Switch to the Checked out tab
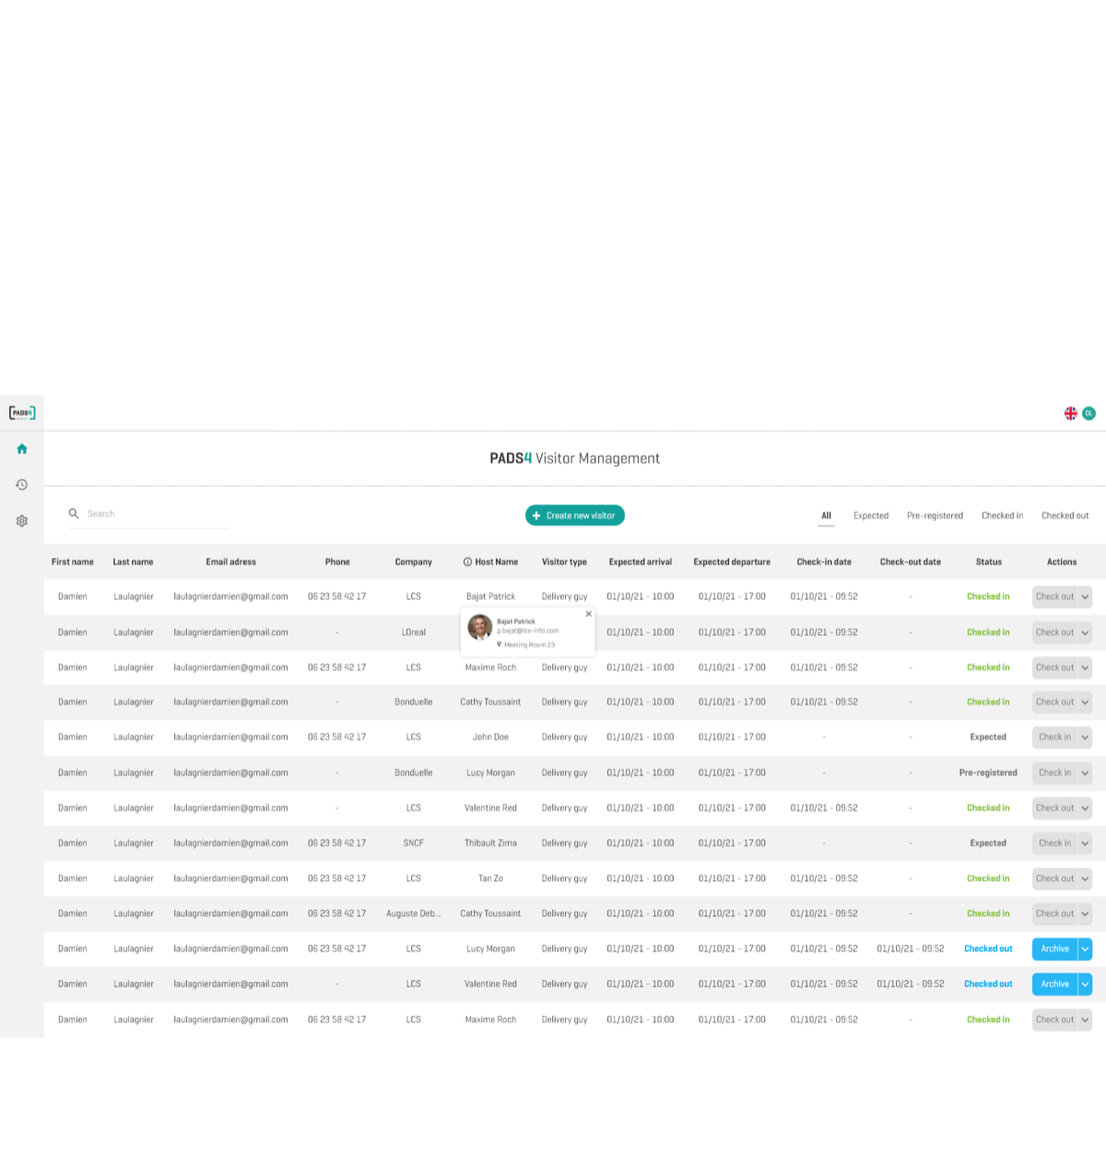 pyautogui.click(x=1065, y=516)
